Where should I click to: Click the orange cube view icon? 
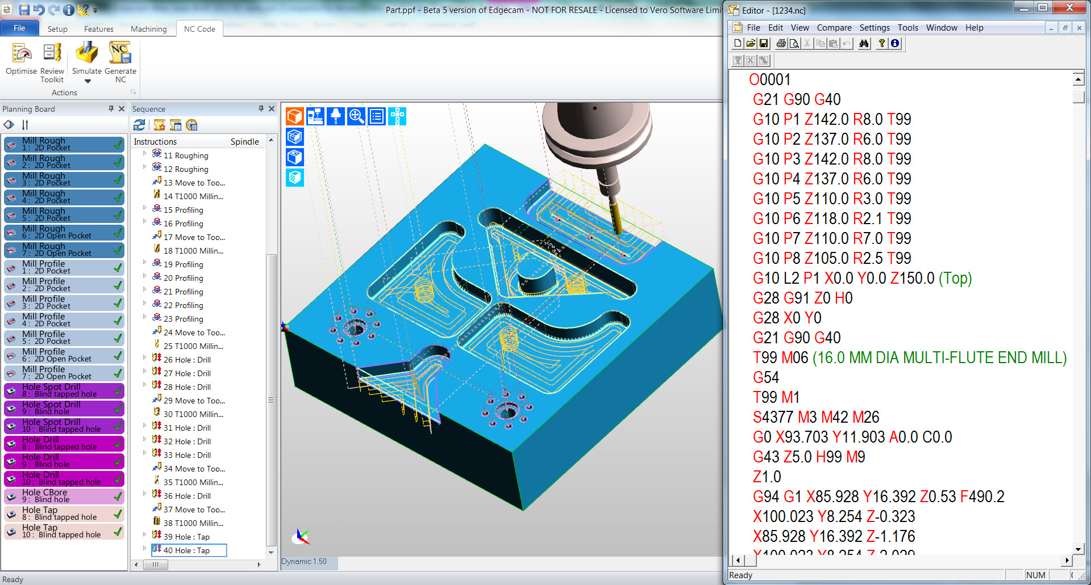(294, 116)
